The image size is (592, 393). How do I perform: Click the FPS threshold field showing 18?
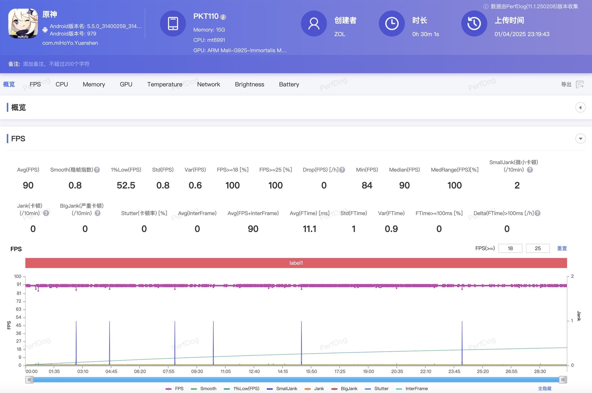pyautogui.click(x=510, y=248)
